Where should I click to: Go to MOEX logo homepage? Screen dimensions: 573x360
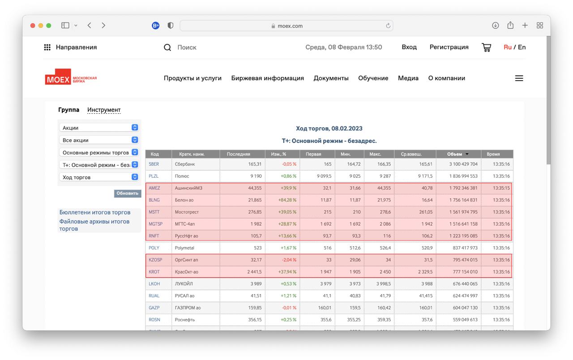coord(71,77)
